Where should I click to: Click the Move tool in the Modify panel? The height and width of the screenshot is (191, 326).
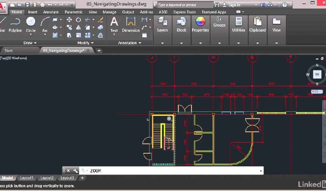(69, 20)
